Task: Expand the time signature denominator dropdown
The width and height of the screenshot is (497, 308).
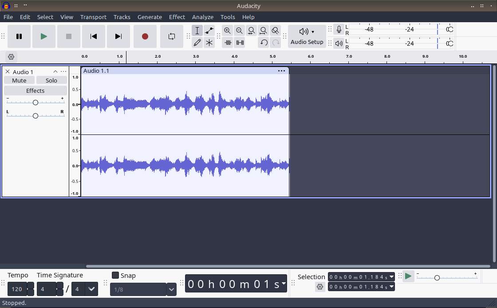Action: [91, 289]
